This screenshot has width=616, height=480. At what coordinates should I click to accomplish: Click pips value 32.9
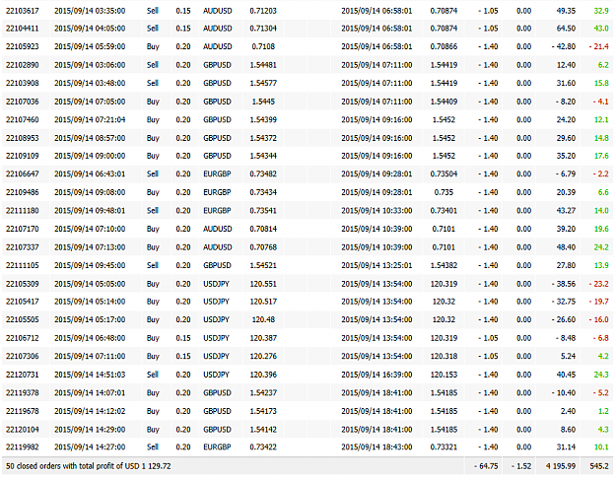pyautogui.click(x=601, y=11)
